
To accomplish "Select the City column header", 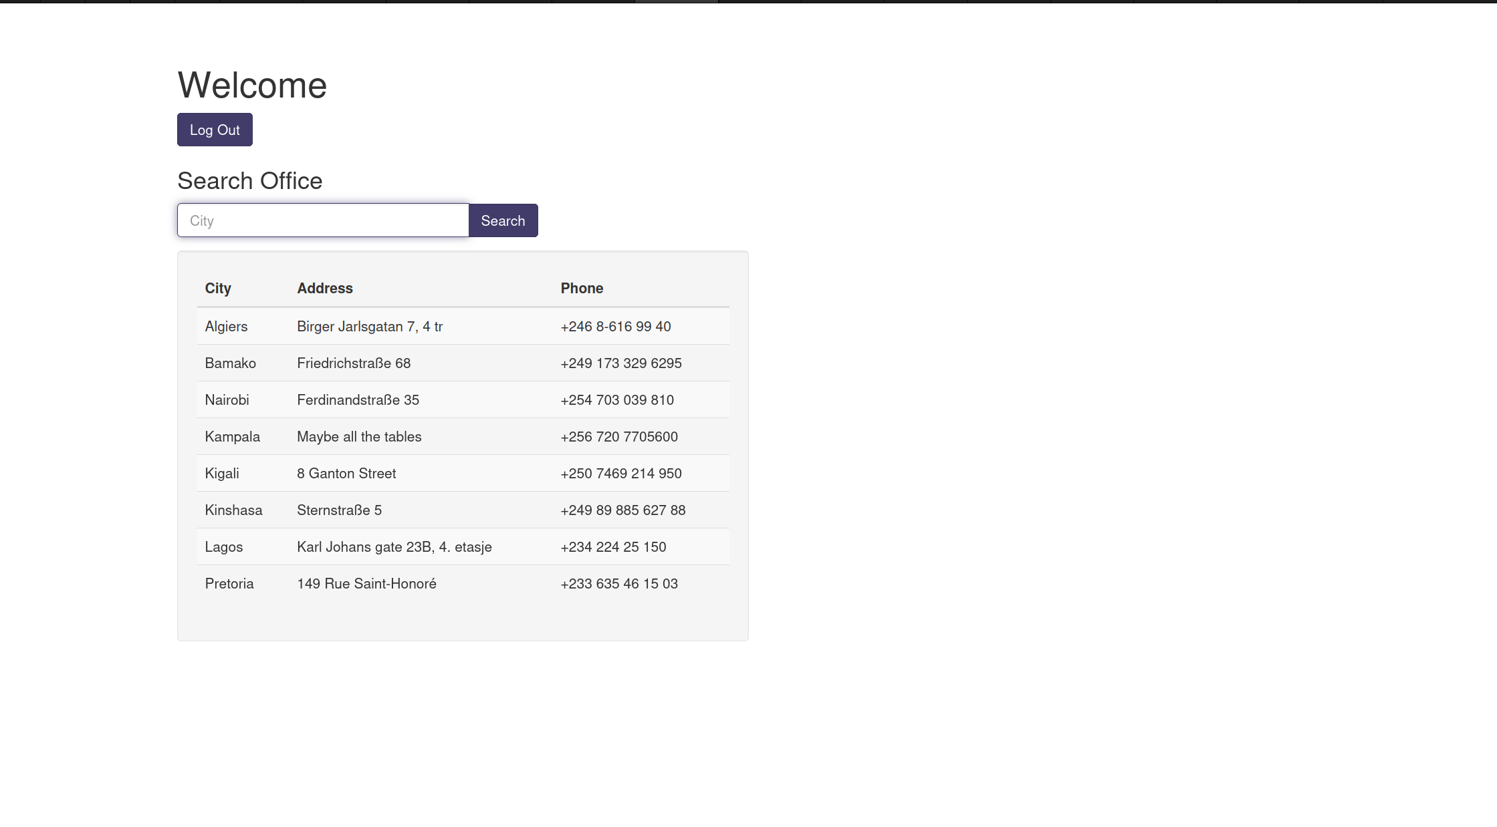I will (x=218, y=289).
